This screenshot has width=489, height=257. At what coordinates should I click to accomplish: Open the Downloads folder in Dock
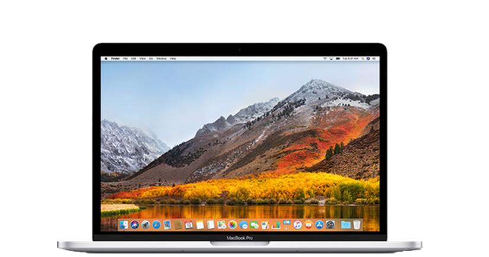click(x=345, y=224)
